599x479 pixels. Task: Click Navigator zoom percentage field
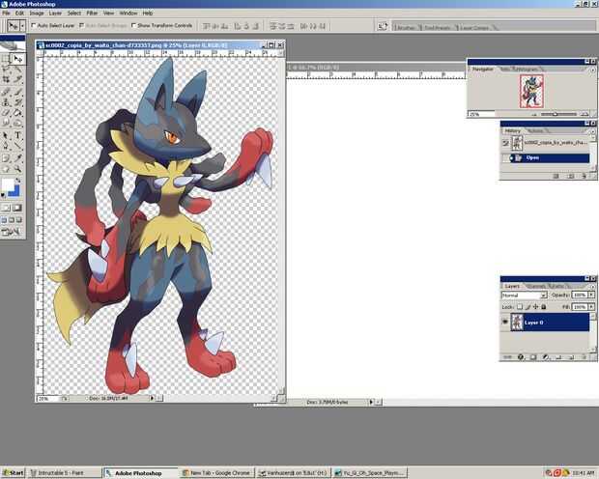[x=481, y=114]
